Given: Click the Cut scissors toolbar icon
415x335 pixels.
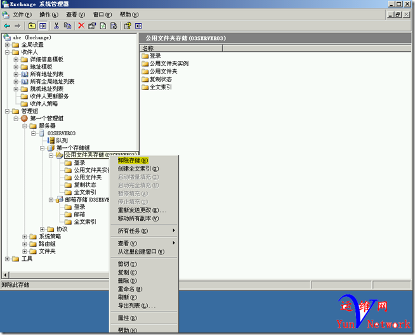Looking at the screenshot, I should [x=56, y=25].
